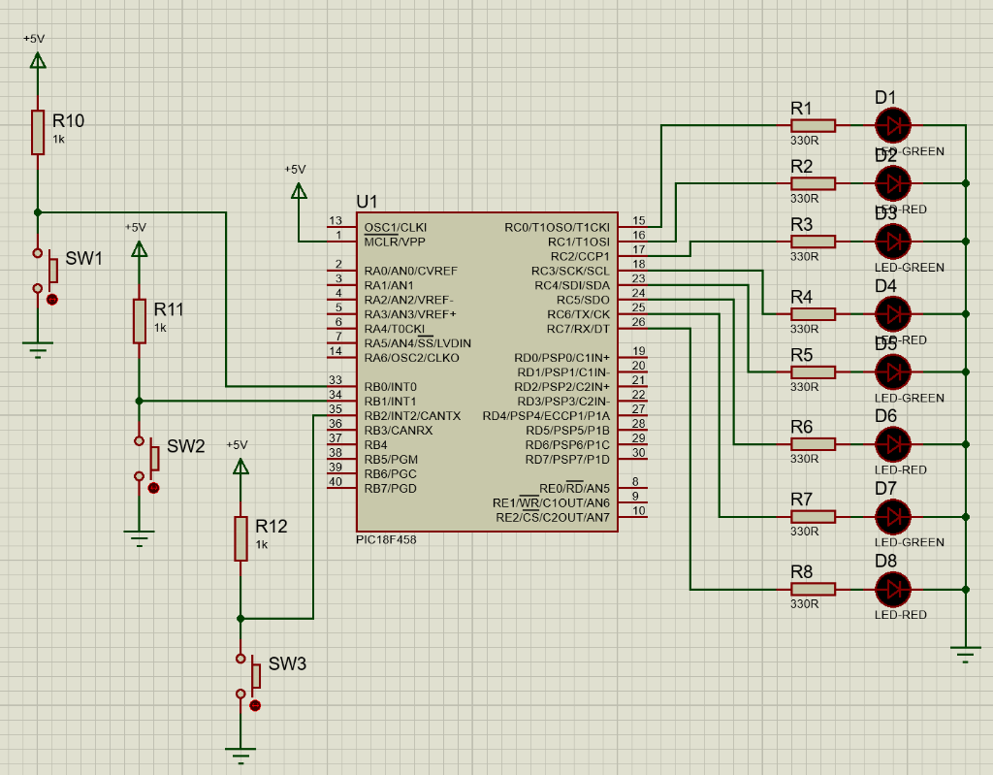Click the LED D1 symbol

coord(893,125)
